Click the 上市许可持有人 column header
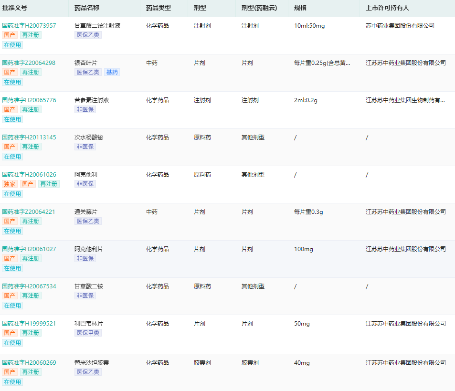This screenshot has width=455, height=391. coord(387,8)
